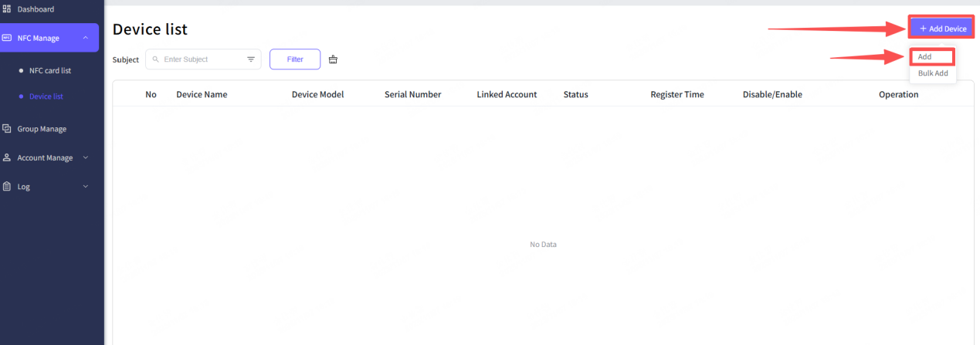The width and height of the screenshot is (980, 345).
Task: Click the magnifier icon in Subject field
Action: (x=156, y=59)
